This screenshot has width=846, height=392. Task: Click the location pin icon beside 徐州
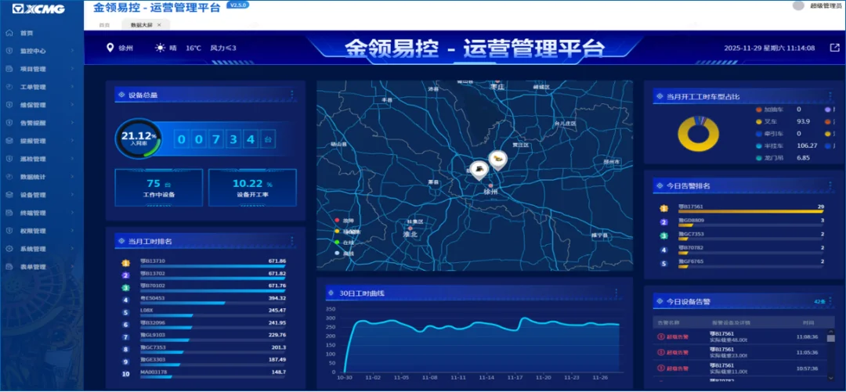tap(110, 48)
